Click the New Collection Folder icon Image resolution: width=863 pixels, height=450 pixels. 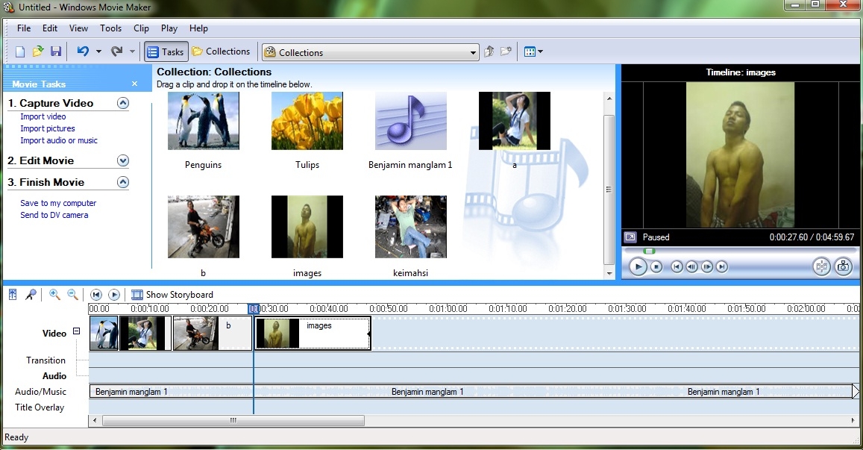tap(506, 51)
